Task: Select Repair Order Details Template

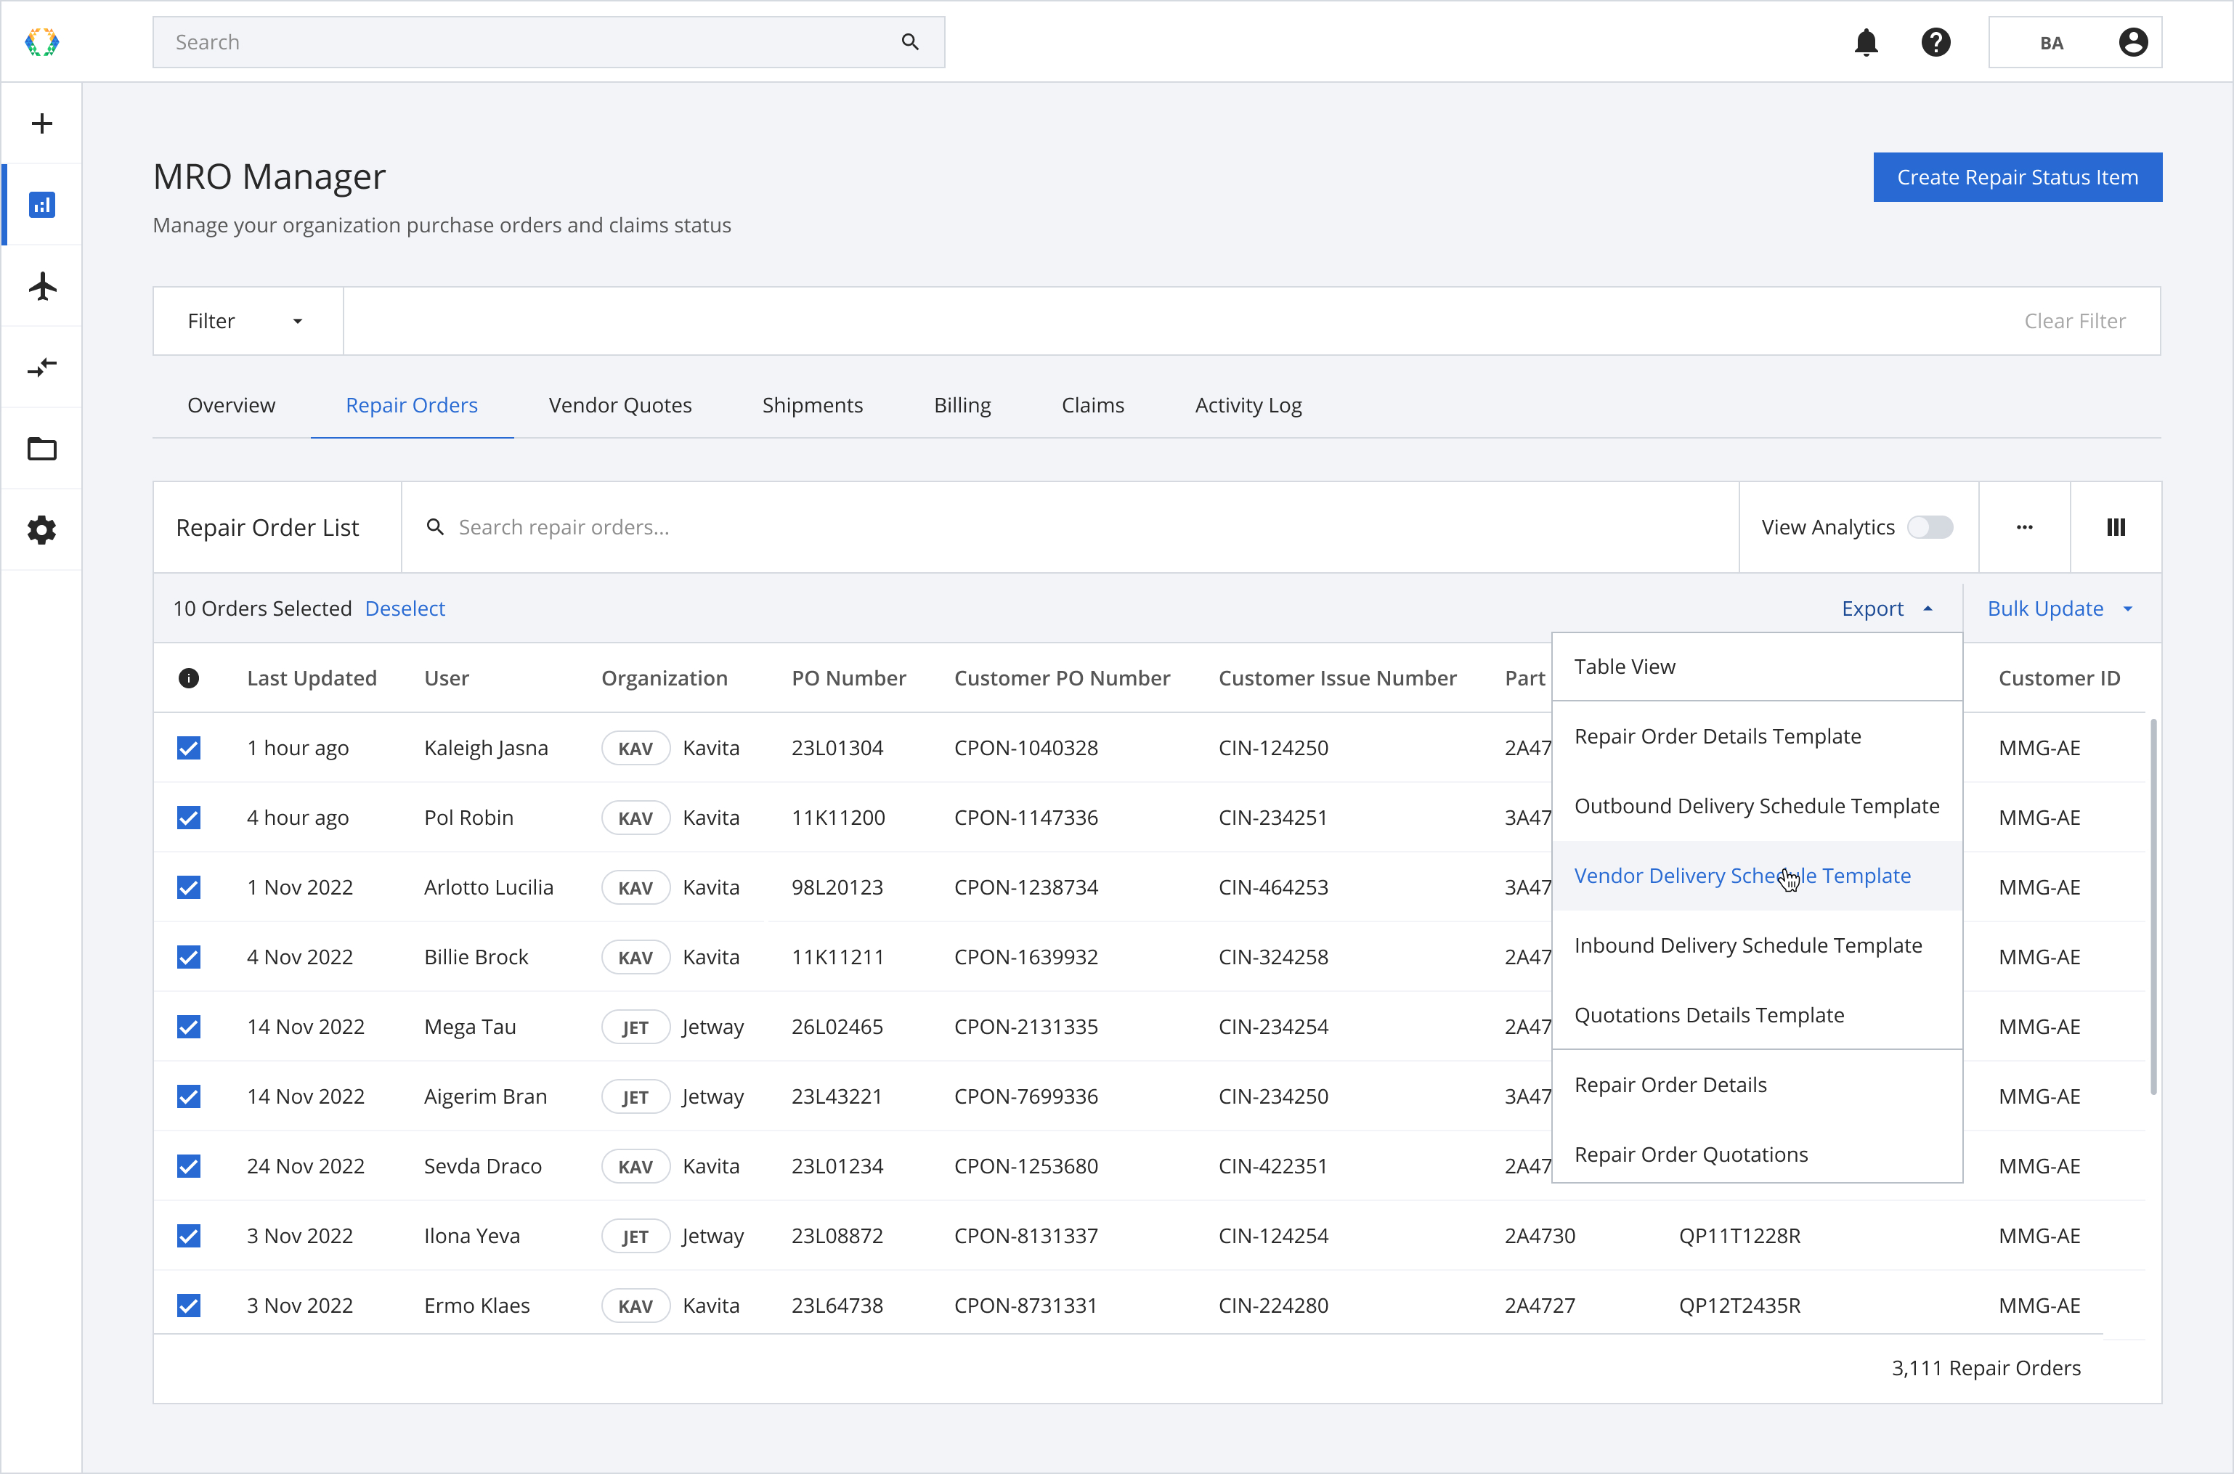Action: point(1756,736)
